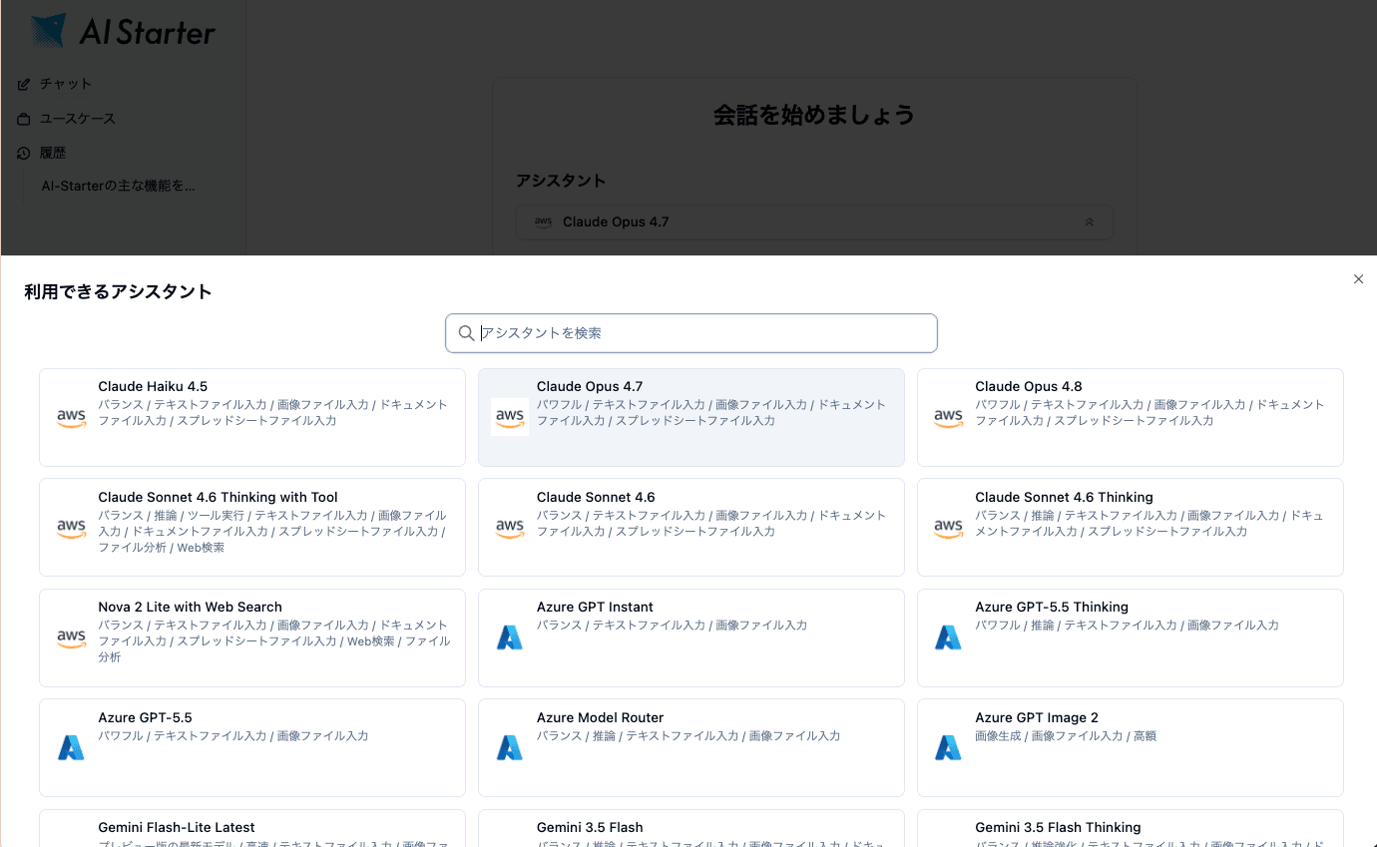This screenshot has width=1377, height=847.
Task: Click the Azure logo on Azure GPT Image 2 card
Action: (x=948, y=748)
